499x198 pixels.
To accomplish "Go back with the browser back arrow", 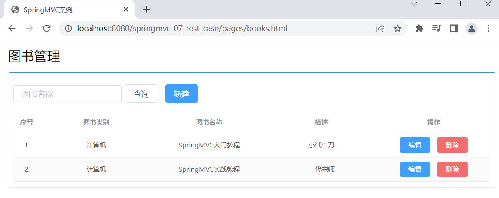I will [x=12, y=29].
